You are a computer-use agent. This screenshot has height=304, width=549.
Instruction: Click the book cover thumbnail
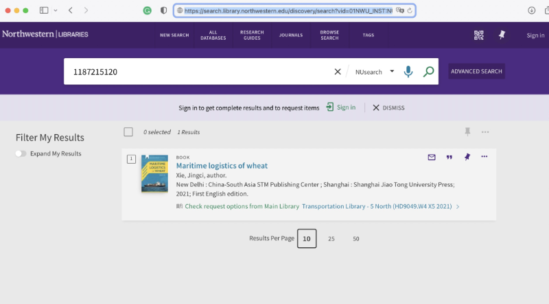[x=155, y=174]
